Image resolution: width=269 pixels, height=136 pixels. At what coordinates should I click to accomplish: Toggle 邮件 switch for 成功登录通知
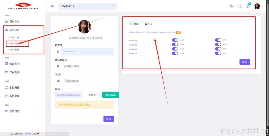click(x=218, y=49)
